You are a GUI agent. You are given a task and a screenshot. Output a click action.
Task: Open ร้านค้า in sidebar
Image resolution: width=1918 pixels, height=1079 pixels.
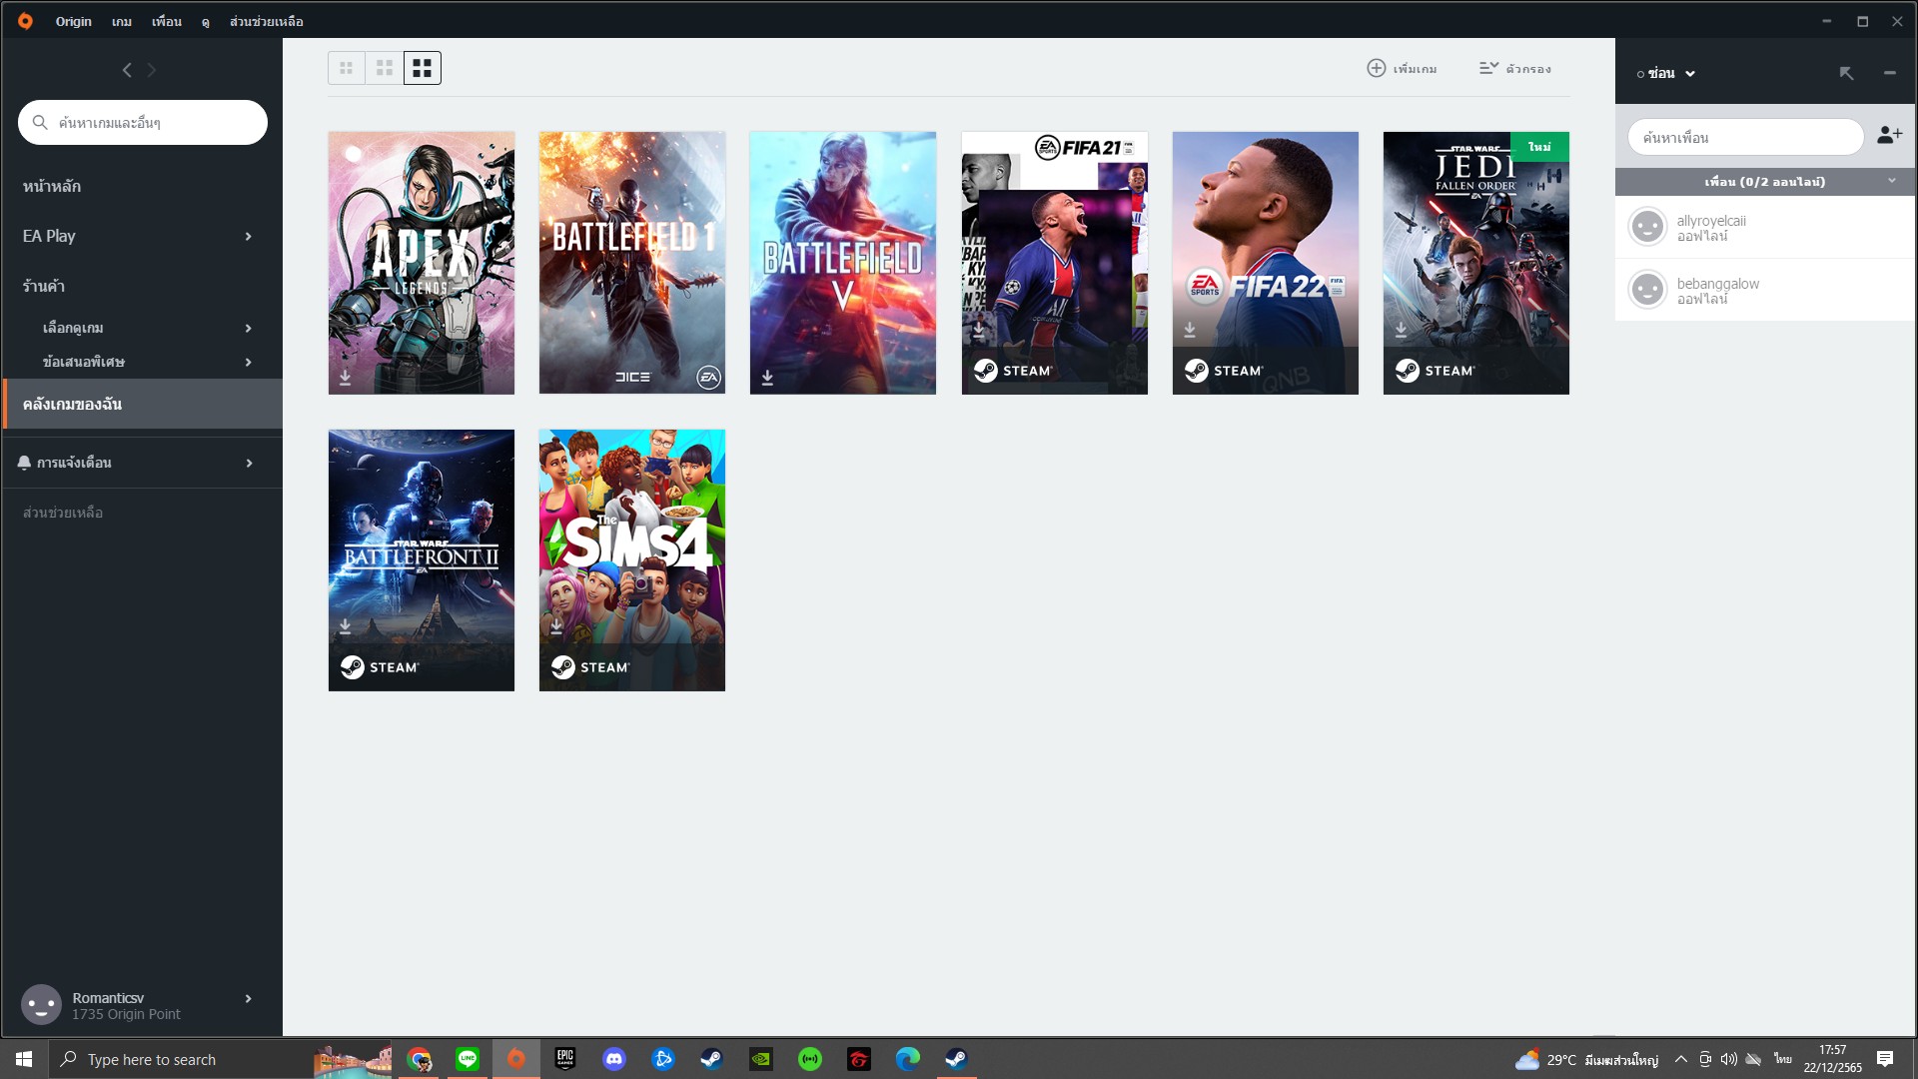(x=44, y=286)
